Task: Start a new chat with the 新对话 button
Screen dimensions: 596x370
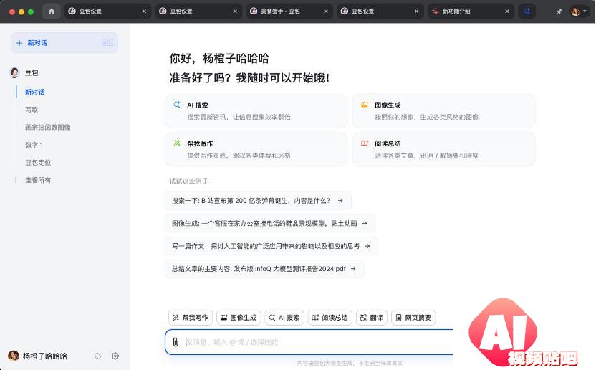Action: (64, 42)
